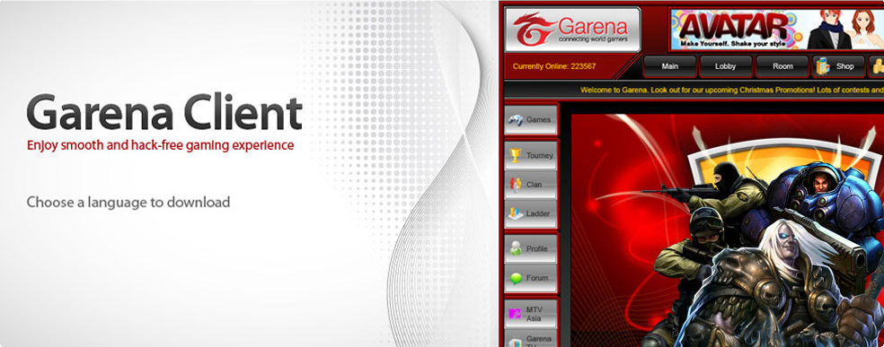Open the Games sidebar button
Viewport: 884px width, 347px height.
[531, 120]
